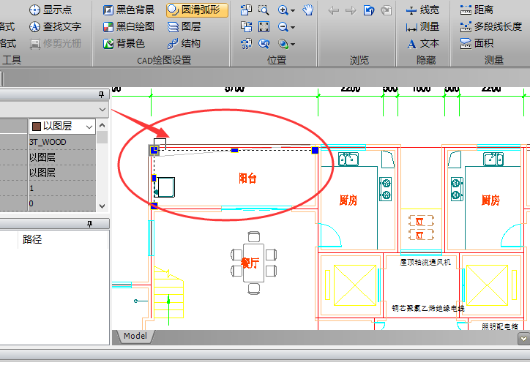This screenshot has height=368, width=530.
Task: Click the 显示点 (show points) tool
Action: (50, 10)
